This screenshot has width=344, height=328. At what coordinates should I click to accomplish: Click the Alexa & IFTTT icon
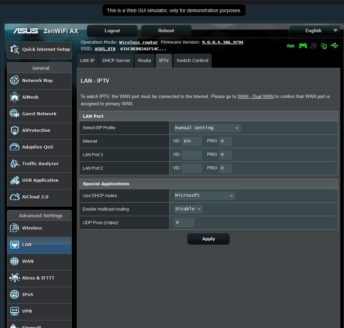pos(15,278)
